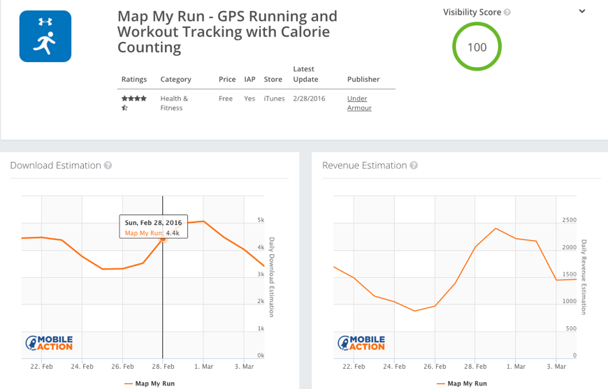This screenshot has width=608, height=389.
Task: Open the Download Estimation help icon
Action: [108, 166]
